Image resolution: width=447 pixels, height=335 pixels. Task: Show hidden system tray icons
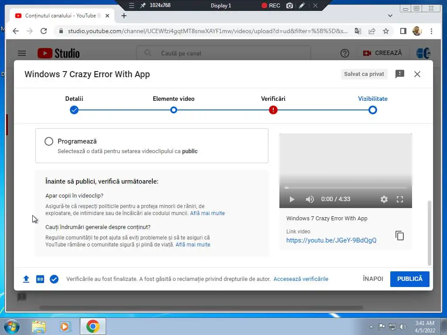point(371,327)
